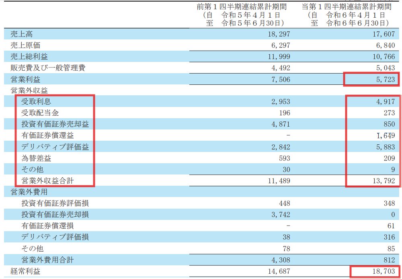This screenshot has width=402, height=279.
Task: Click the 投資有価証券評価損 label
Action: point(55,203)
